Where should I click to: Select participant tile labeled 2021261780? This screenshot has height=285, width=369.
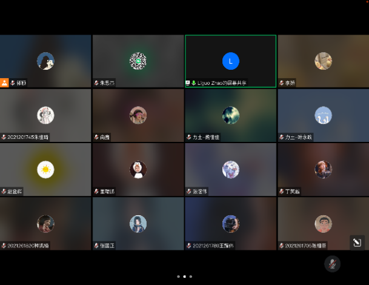pos(230,224)
